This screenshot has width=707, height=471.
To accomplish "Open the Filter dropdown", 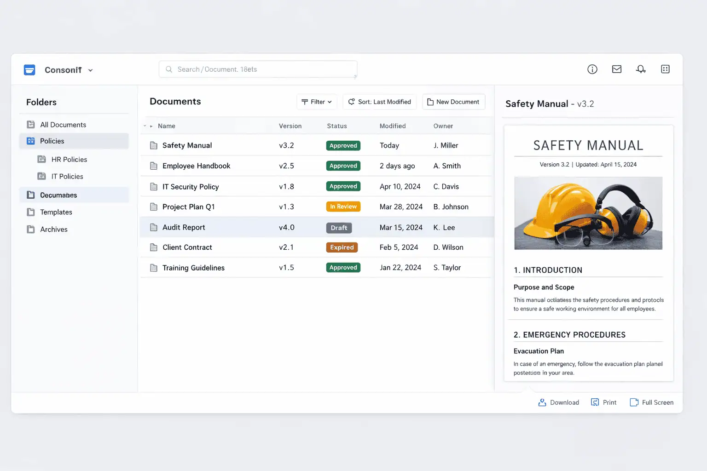I will [317, 102].
